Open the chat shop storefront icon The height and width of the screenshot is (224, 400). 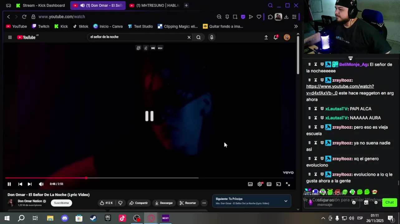click(x=366, y=203)
